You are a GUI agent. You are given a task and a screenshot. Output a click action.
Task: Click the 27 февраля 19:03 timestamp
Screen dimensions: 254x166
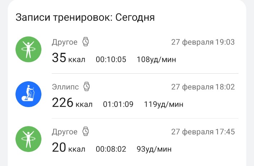pos(203,42)
